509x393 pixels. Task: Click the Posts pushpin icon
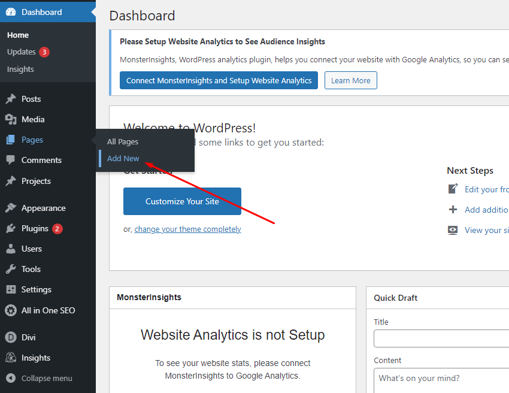coord(11,99)
